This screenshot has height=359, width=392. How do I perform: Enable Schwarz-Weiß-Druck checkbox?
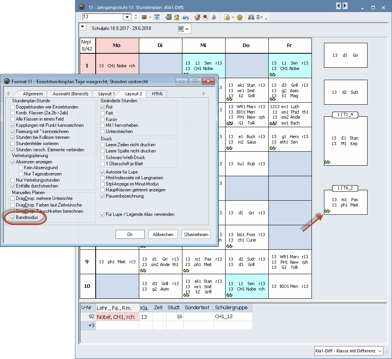[103, 157]
